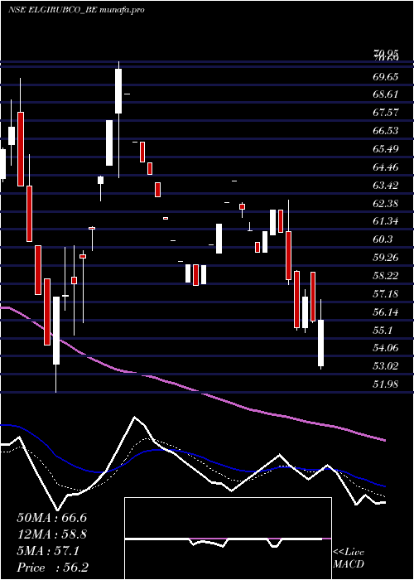Image resolution: width=414 pixels, height=580 pixels.
Task: Select the 69.65 price axis label
Action: [386, 77]
